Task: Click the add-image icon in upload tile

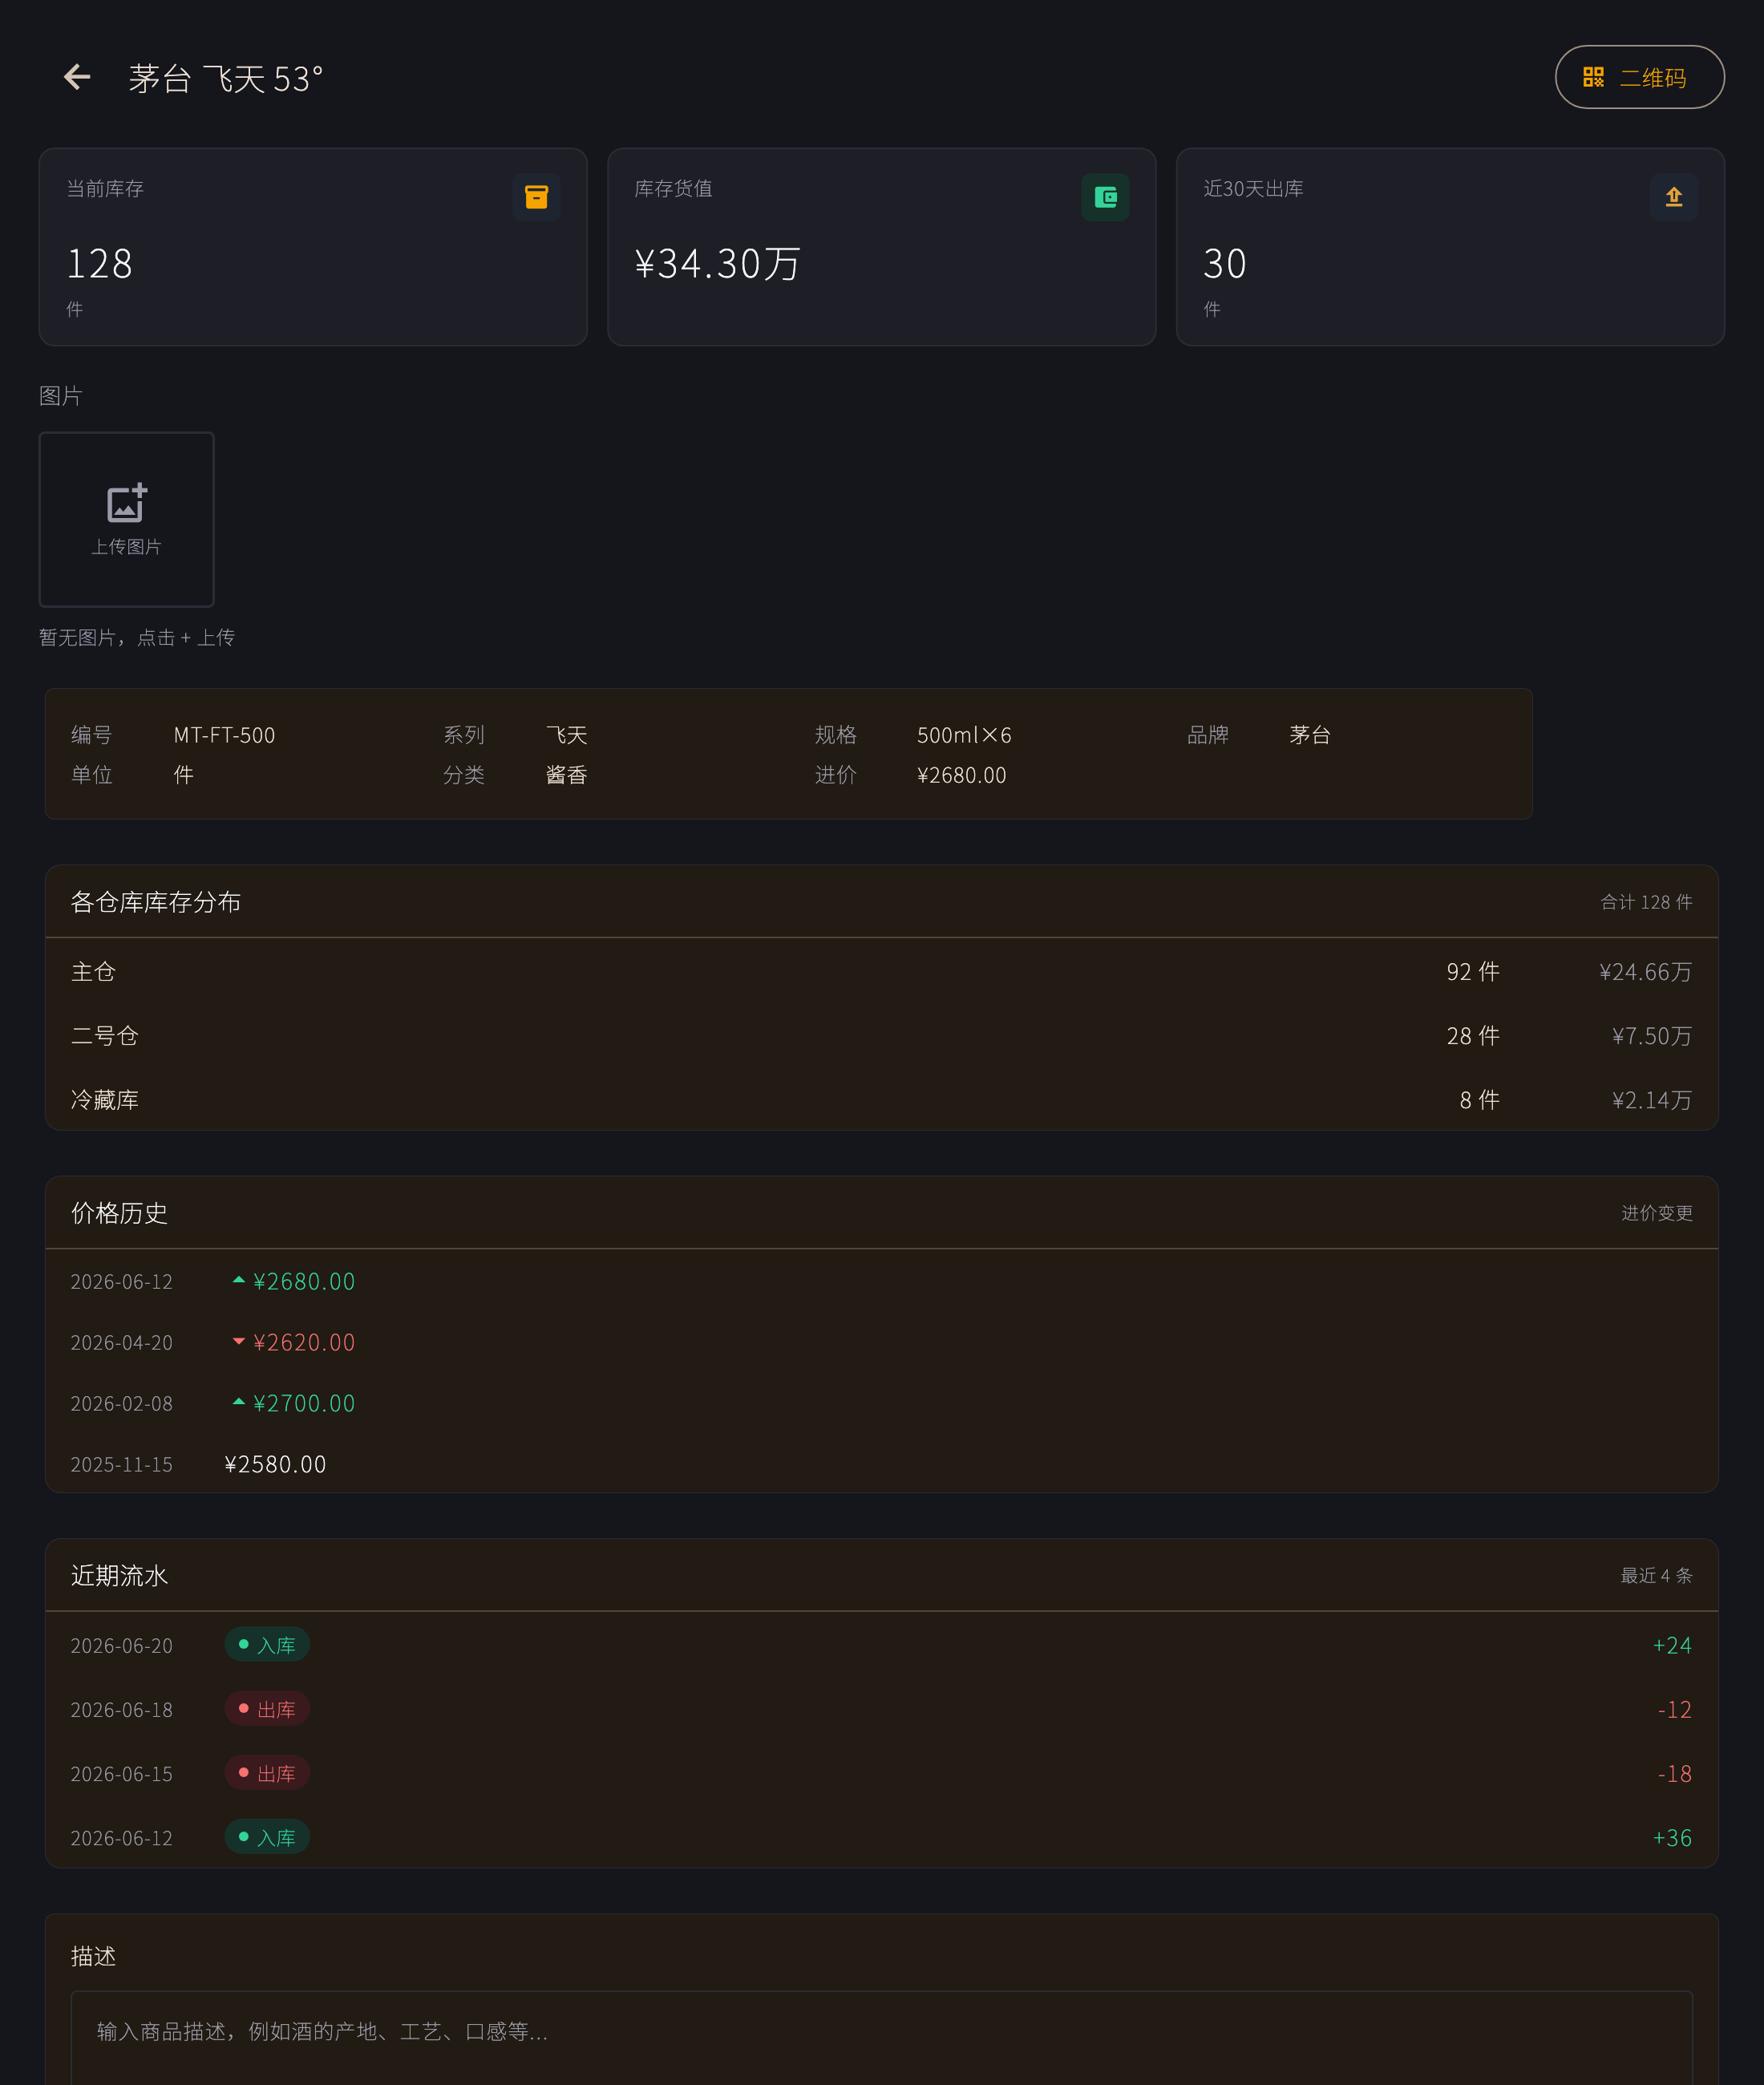Action: click(127, 503)
